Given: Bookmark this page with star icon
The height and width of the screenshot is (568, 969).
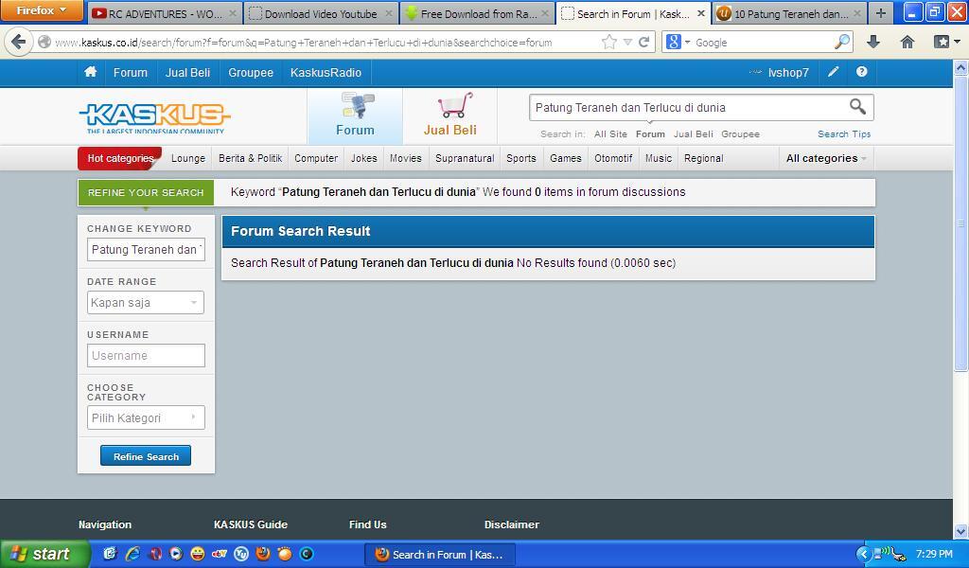Looking at the screenshot, I should click(608, 42).
